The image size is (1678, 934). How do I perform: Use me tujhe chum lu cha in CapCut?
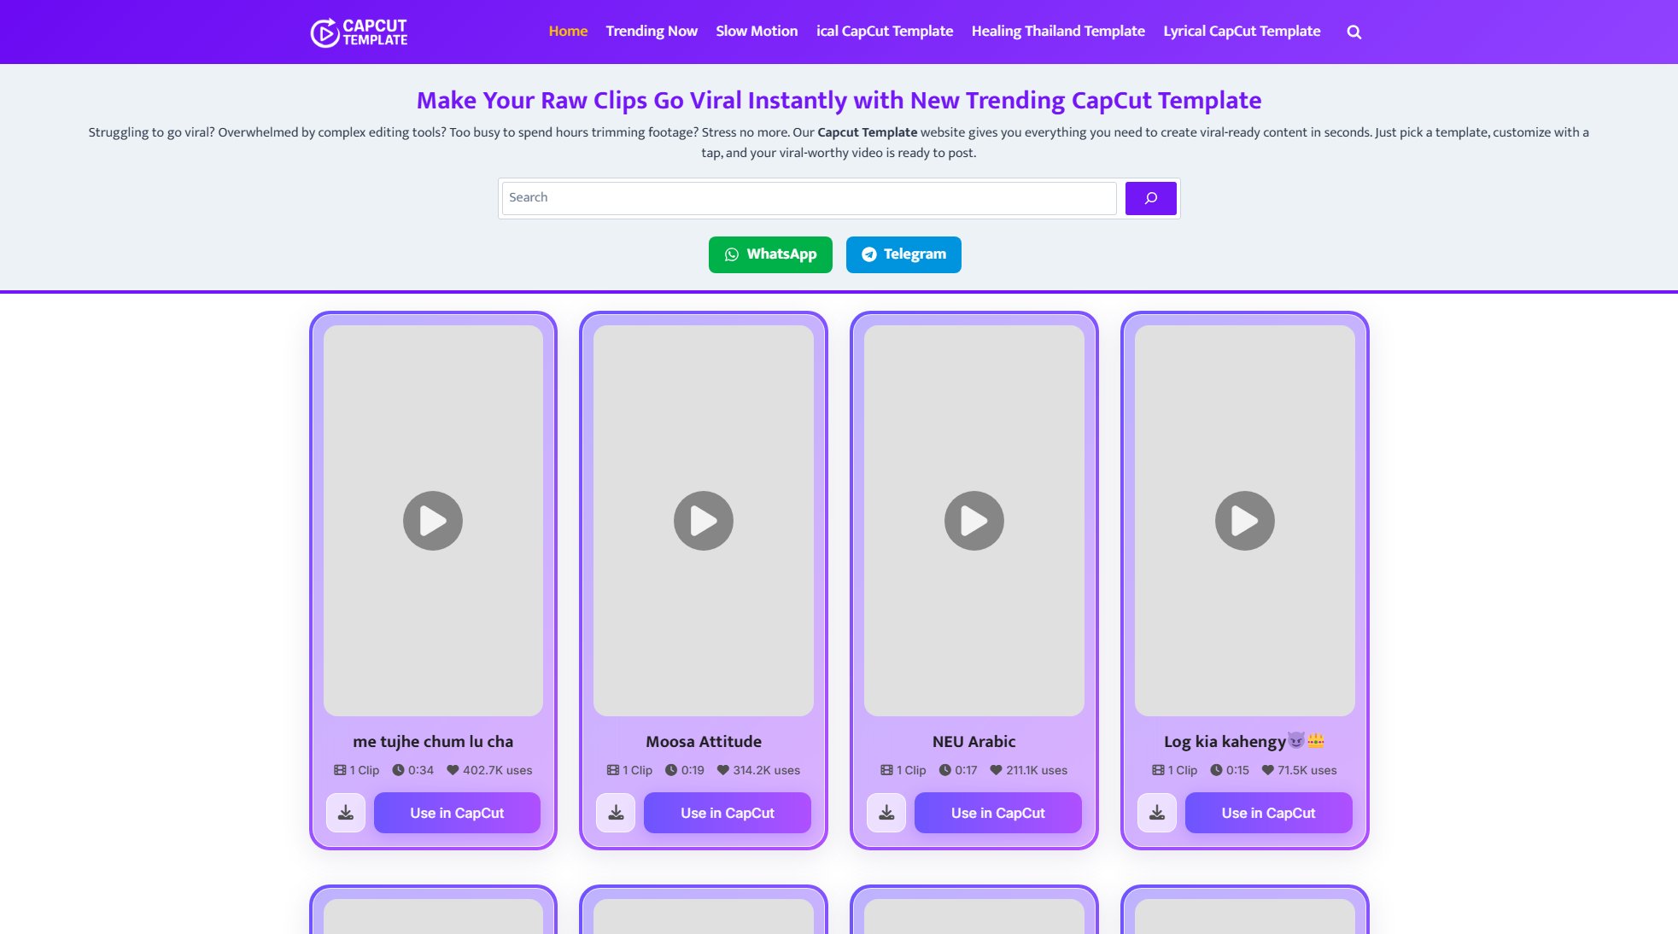point(457,813)
